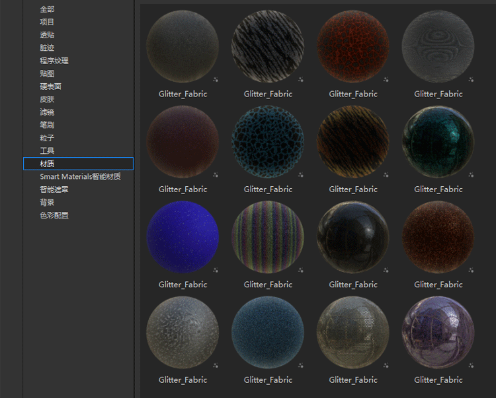Choose the black zebra-striped material sphere

268,46
